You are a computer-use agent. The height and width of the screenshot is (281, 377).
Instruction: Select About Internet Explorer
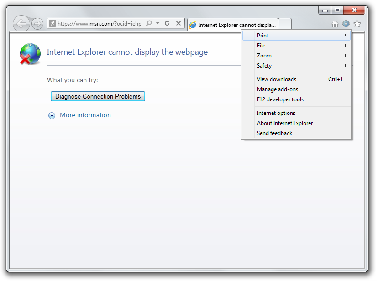(x=296, y=123)
